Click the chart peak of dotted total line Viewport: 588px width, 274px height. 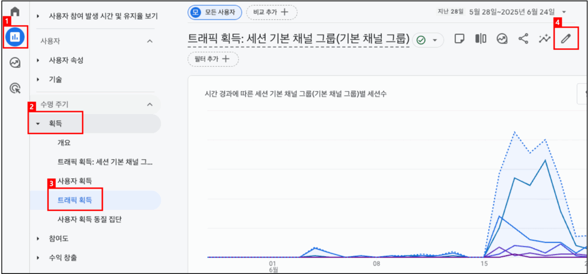[515, 132]
